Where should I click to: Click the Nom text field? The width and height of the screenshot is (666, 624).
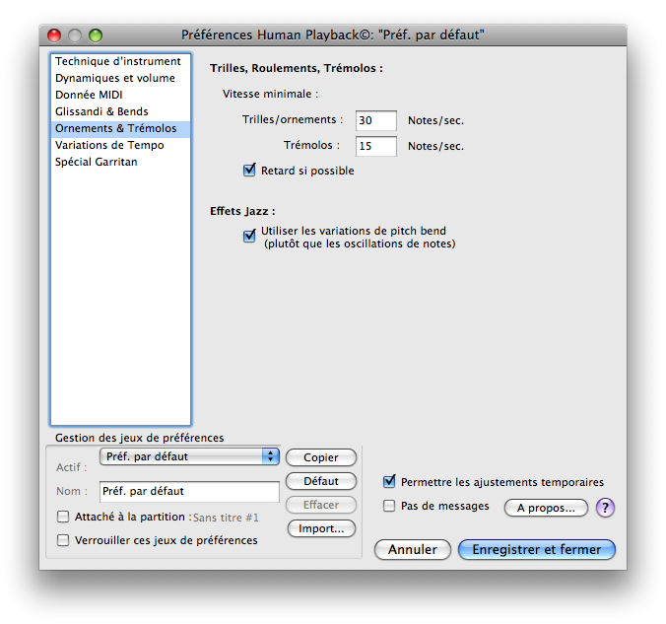[189, 491]
